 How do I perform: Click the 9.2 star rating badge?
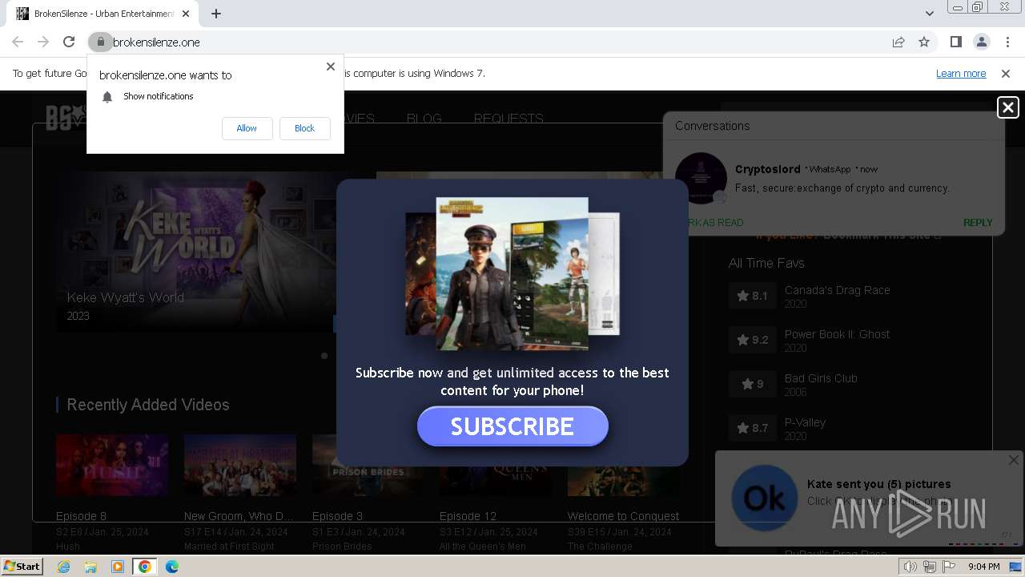click(x=752, y=340)
